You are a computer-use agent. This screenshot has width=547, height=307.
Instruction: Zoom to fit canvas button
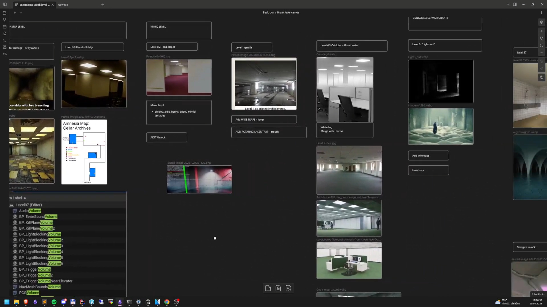[542, 45]
